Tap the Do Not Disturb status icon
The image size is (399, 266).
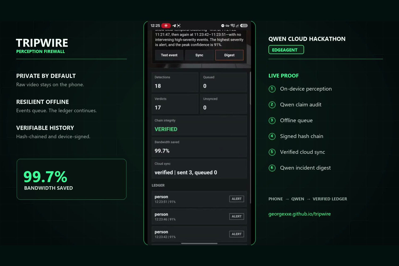point(223,26)
